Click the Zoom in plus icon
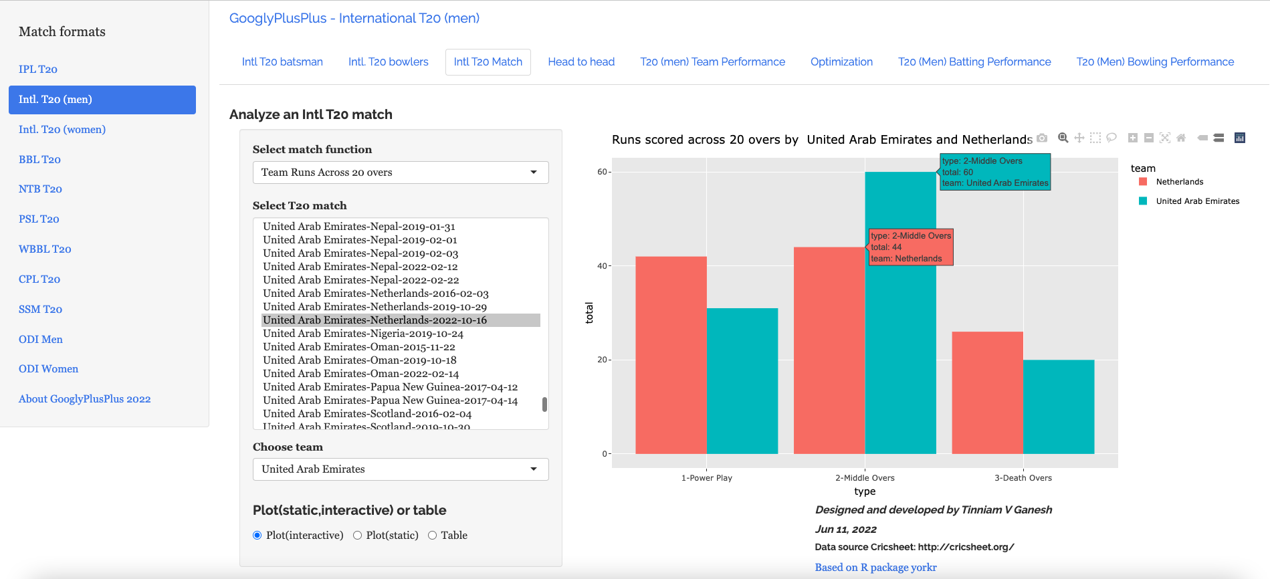The width and height of the screenshot is (1270, 579). pos(1133,138)
